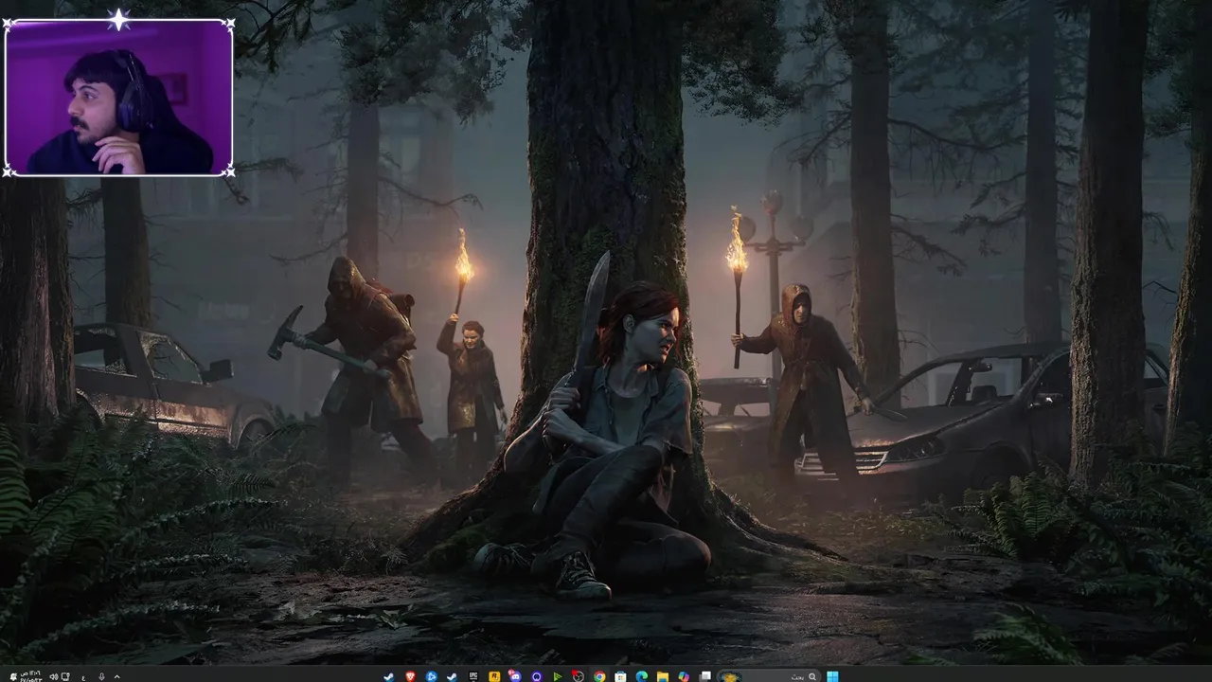Open Rockstar Games Launcher taskbar icon

coord(494,676)
